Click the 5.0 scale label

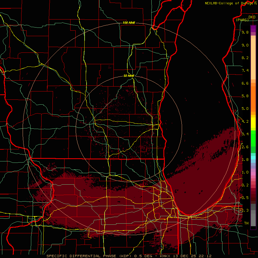pyautogui.click(x=245, y=109)
